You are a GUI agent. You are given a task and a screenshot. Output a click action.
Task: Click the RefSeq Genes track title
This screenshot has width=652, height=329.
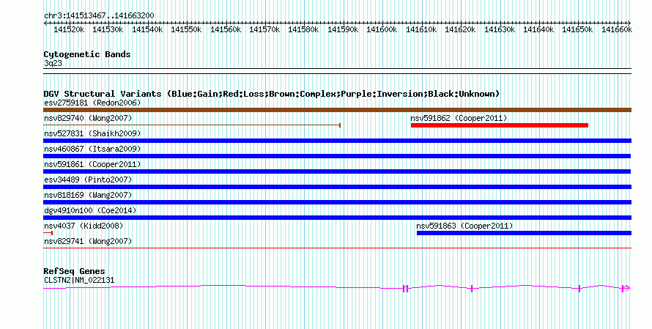[x=74, y=271]
